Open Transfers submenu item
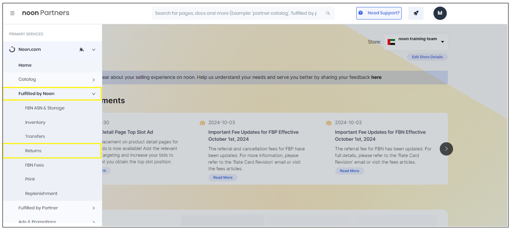This screenshot has width=511, height=229. tap(35, 136)
